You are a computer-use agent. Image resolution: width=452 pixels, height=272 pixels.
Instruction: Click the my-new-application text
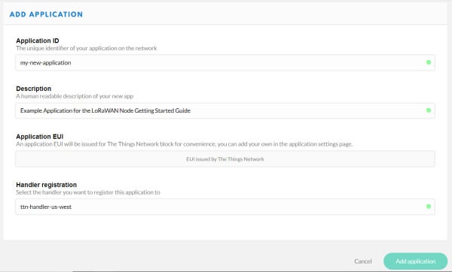[x=45, y=62]
